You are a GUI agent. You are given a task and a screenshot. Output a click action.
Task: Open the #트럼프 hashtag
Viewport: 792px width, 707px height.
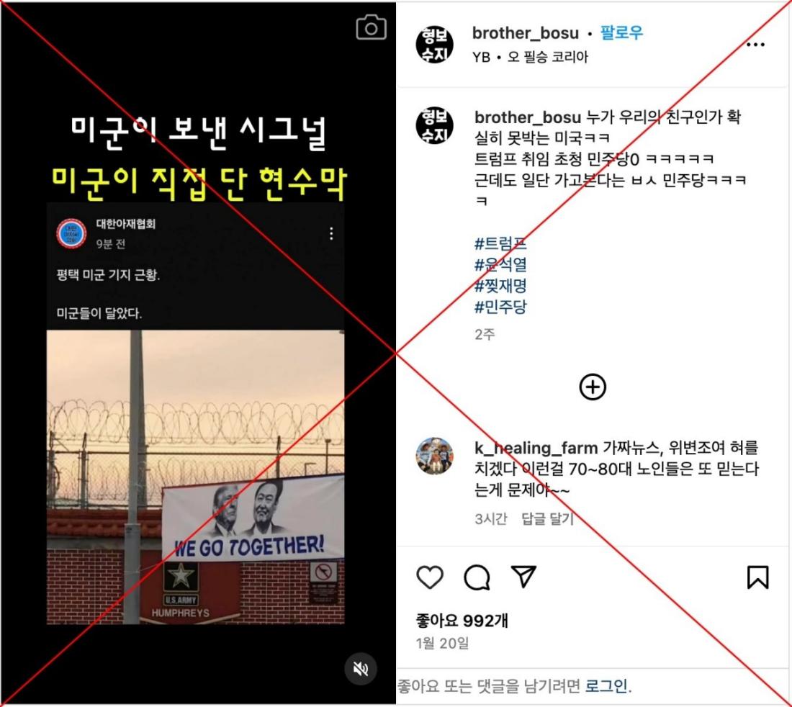click(x=500, y=243)
